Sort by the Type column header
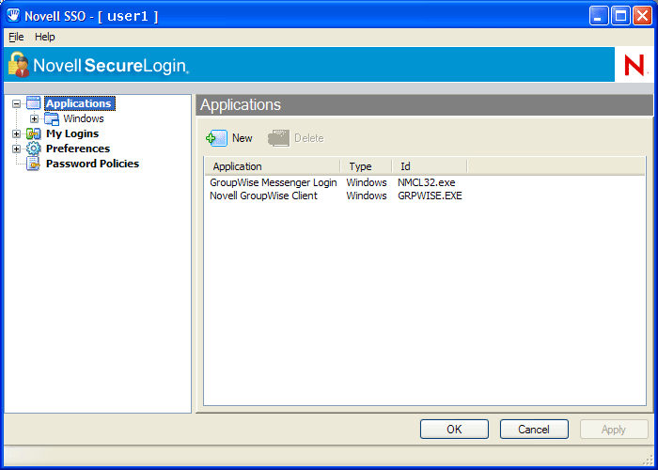This screenshot has width=658, height=470. 366,166
